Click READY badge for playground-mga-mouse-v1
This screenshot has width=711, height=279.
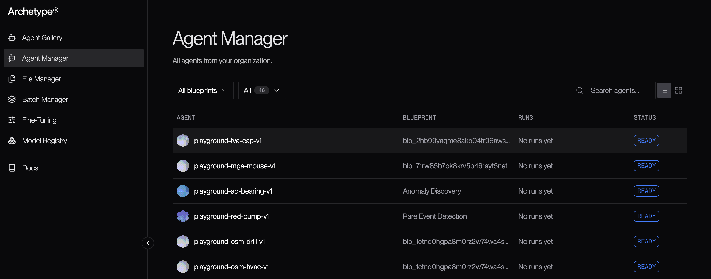point(646,166)
